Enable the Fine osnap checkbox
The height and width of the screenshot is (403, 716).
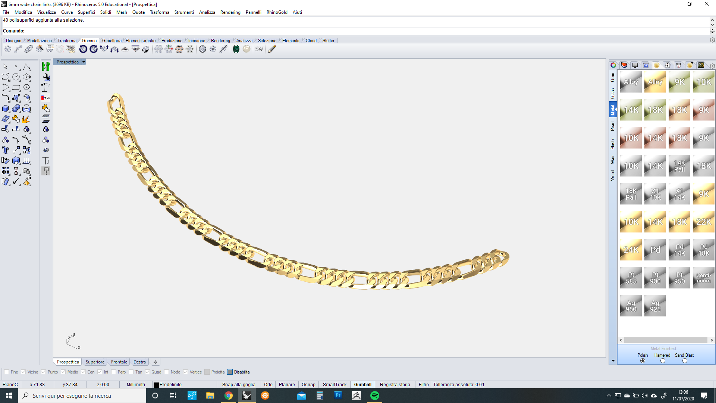pyautogui.click(x=6, y=372)
